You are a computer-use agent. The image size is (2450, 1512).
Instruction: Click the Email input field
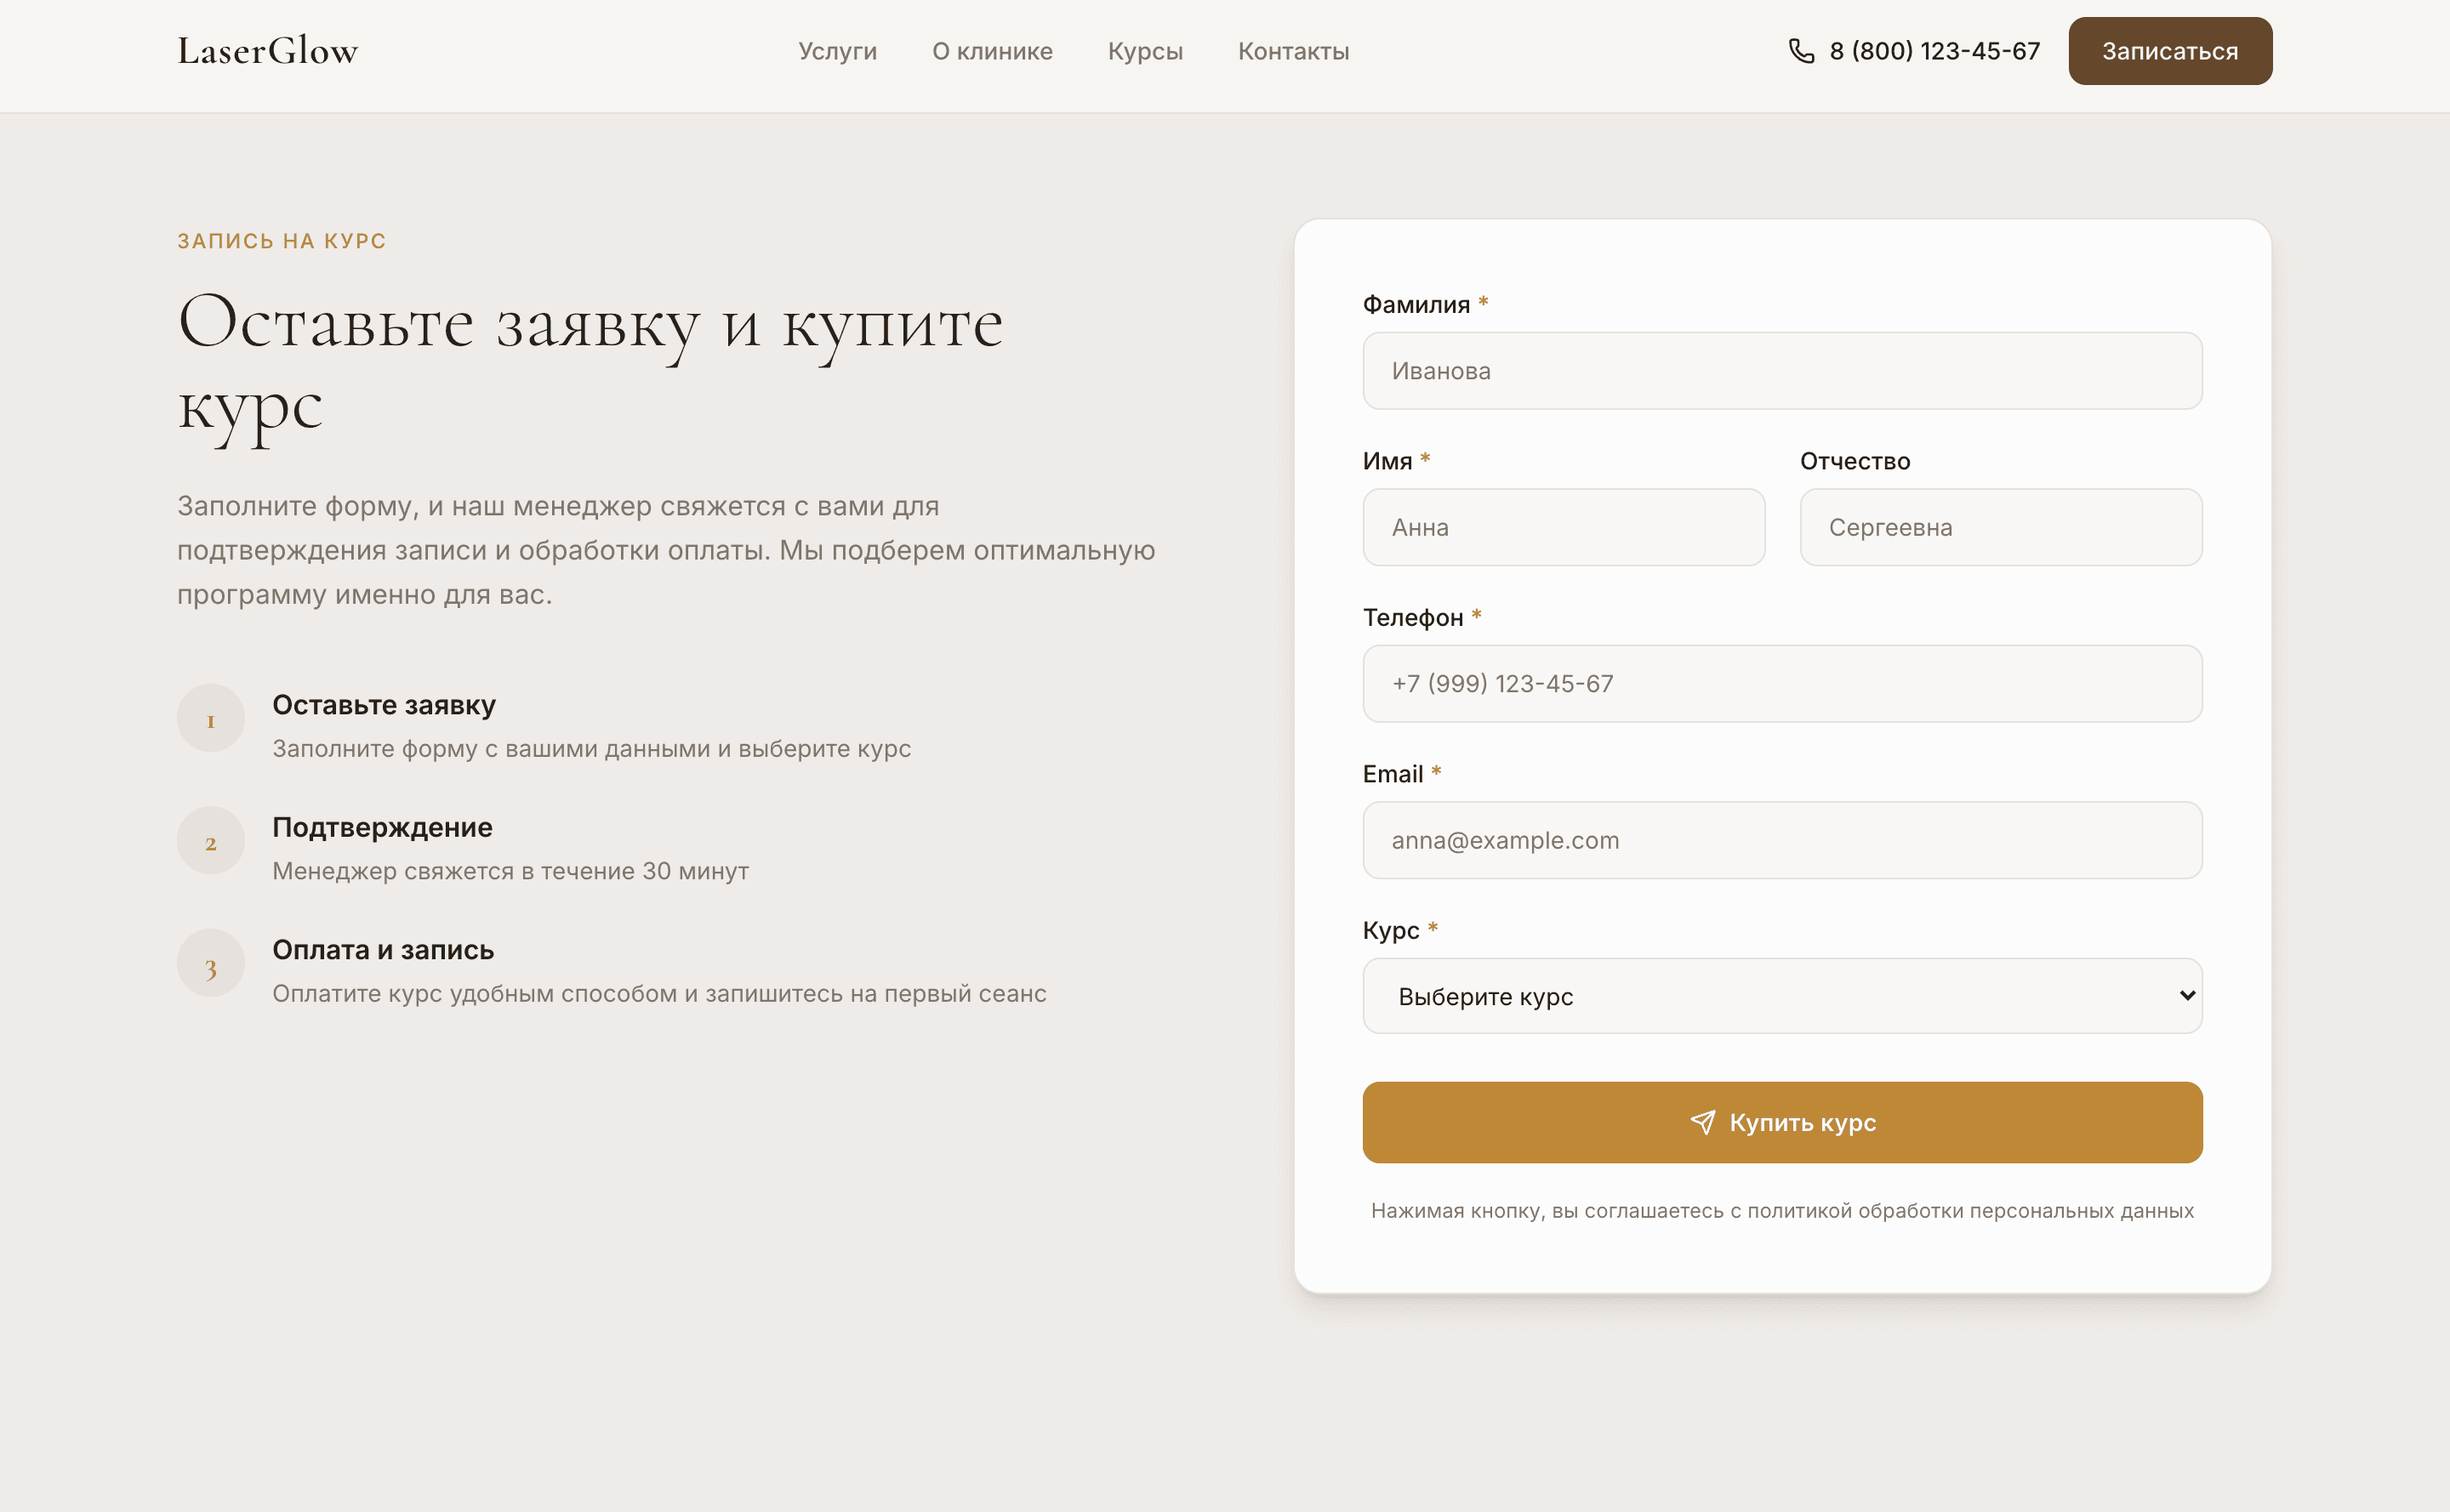(x=1781, y=840)
